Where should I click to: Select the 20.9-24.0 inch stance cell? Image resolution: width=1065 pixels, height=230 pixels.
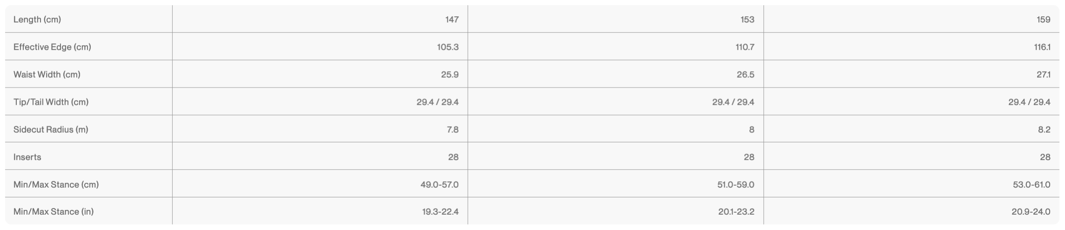click(1031, 212)
